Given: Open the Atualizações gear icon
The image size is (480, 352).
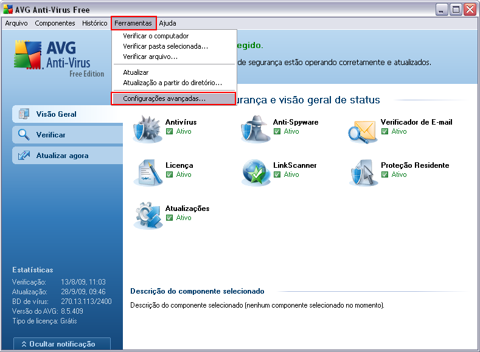Looking at the screenshot, I should coord(148,216).
